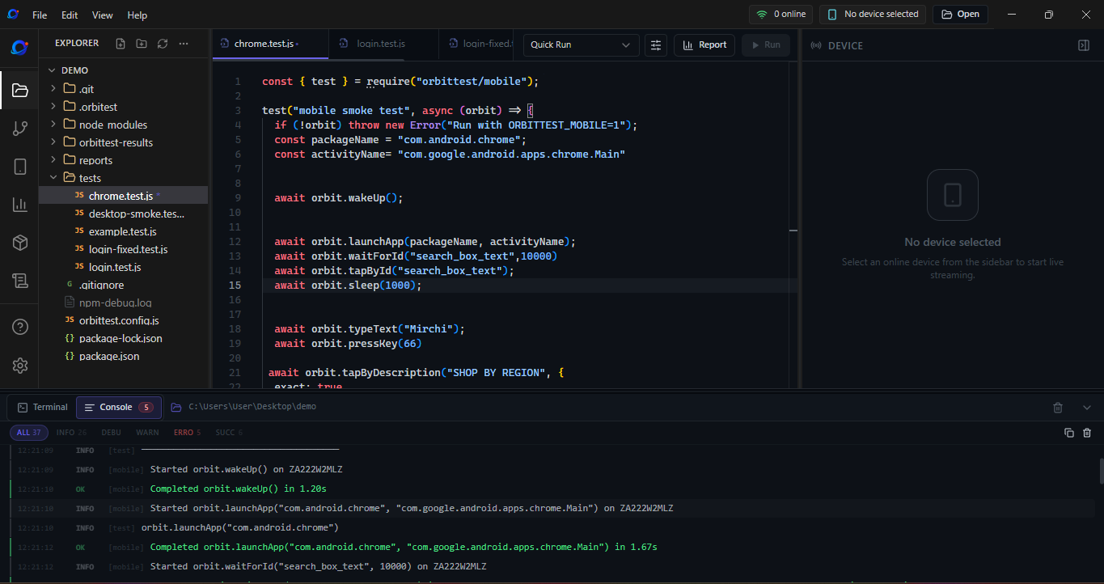Toggle the WARN log filter
The image size is (1104, 584).
coord(147,433)
